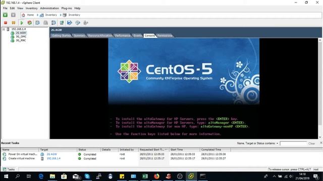This screenshot has height=181, width=323.
Task: Open the View menu
Action: [20, 8]
